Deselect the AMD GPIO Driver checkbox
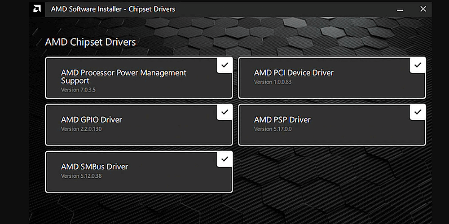Viewport: 449px width, 224px height. [224, 112]
